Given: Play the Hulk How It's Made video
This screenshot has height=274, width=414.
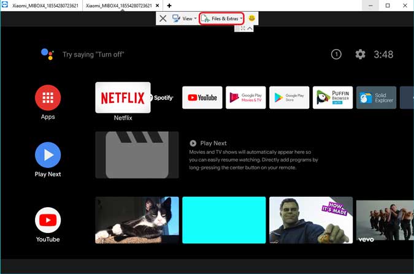Looking at the screenshot, I should point(311,220).
